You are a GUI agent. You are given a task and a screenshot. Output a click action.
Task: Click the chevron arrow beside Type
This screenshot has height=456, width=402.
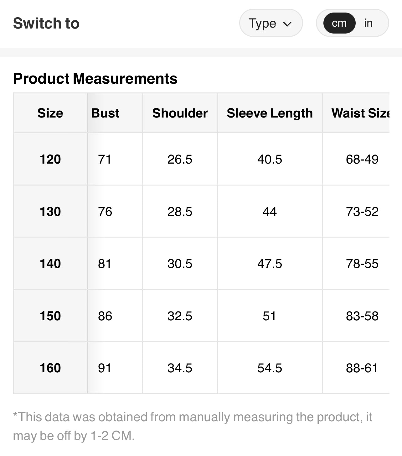(287, 24)
